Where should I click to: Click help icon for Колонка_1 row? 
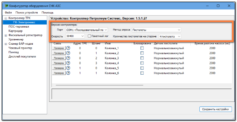[68, 48]
